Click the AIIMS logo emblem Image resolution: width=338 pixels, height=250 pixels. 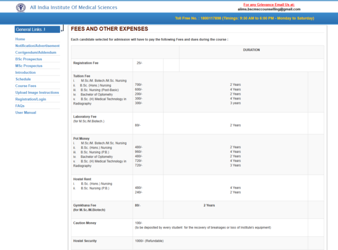click(x=20, y=8)
